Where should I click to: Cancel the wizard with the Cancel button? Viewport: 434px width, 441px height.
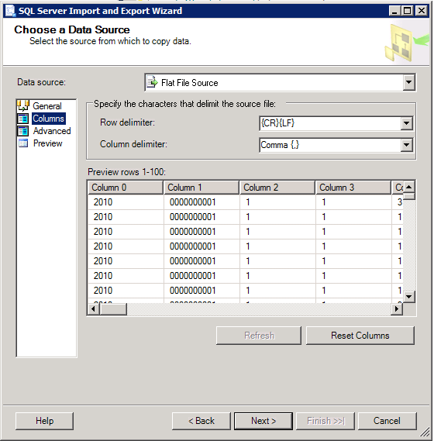click(387, 421)
